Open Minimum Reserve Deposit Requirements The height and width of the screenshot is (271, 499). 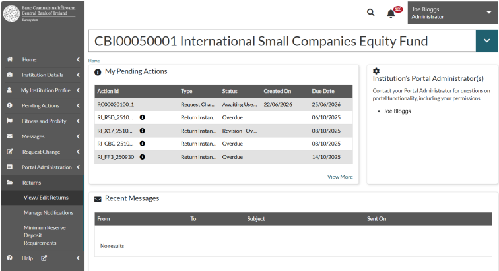pyautogui.click(x=45, y=235)
